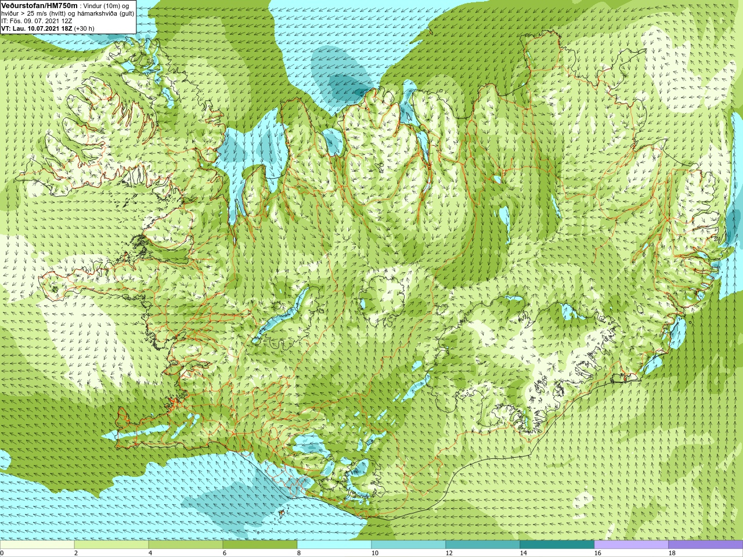Click the 4–6 m/s green legend swatch
This screenshot has width=743, height=557.
click(x=186, y=545)
